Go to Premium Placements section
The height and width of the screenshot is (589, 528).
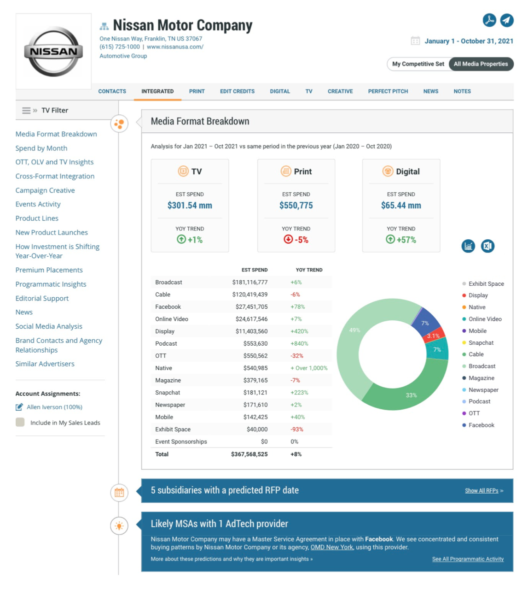pos(49,270)
